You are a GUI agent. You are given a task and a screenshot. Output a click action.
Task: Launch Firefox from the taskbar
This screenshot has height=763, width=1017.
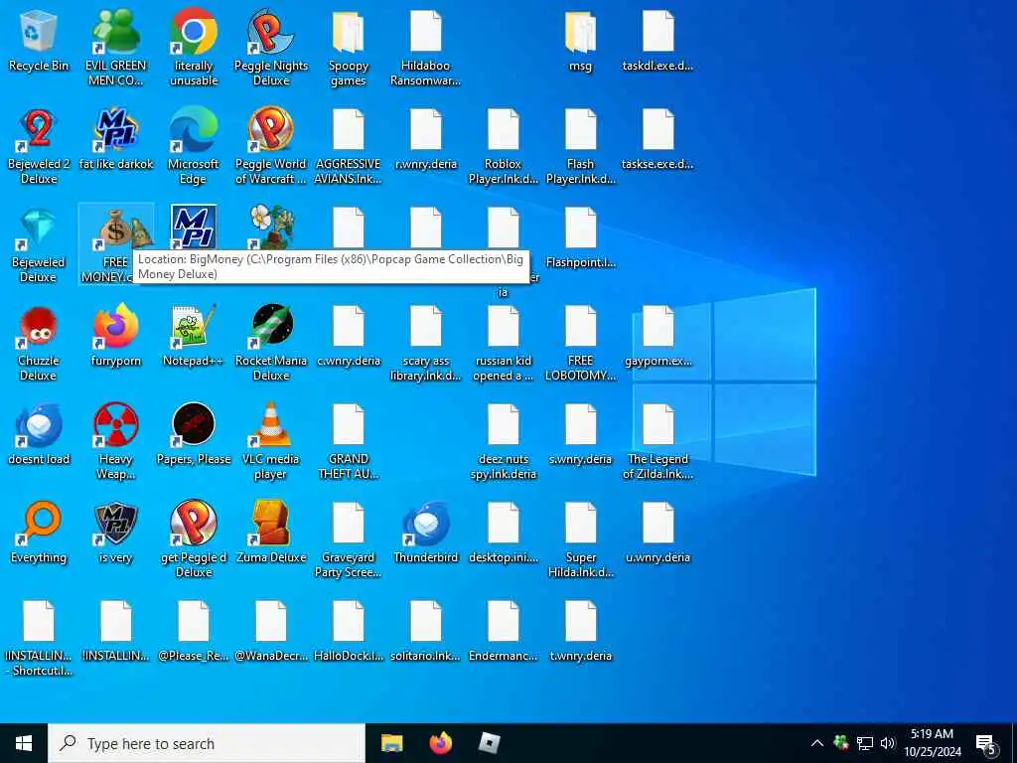[440, 743]
